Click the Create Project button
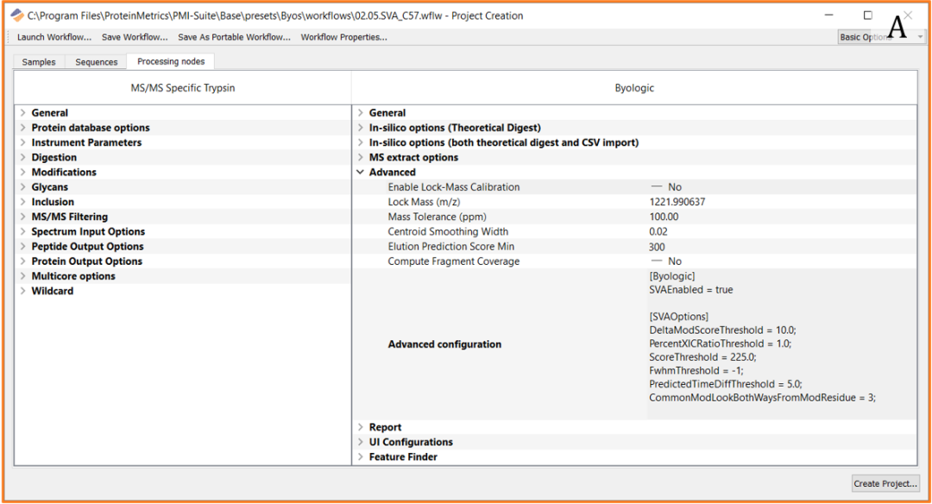932x504 pixels. click(x=885, y=483)
